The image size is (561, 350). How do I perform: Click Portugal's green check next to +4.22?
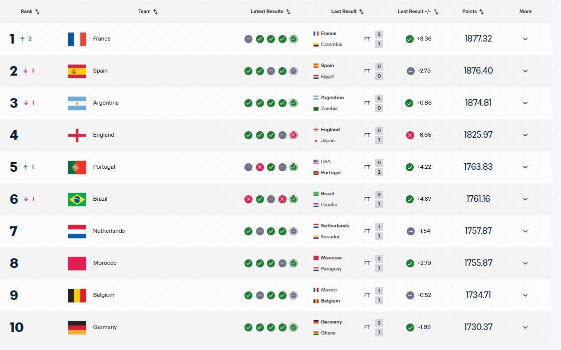coord(409,167)
